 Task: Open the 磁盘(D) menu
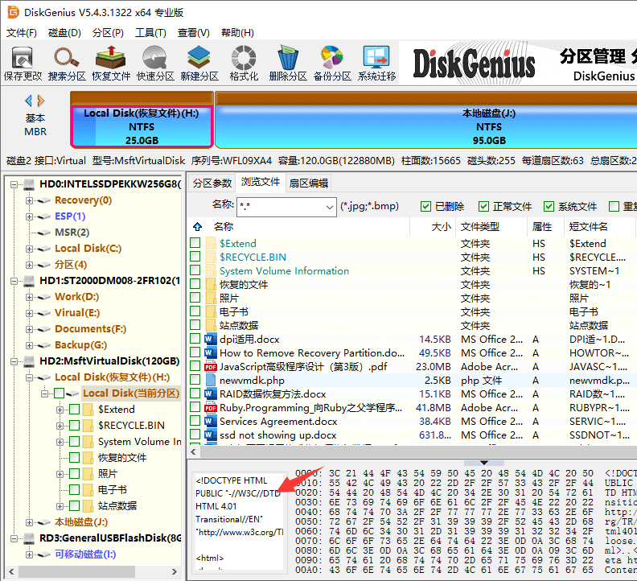click(64, 32)
